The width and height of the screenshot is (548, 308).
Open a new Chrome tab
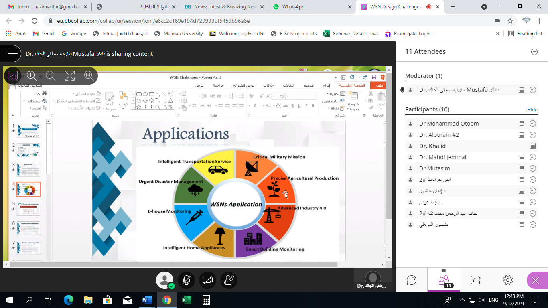453,7
